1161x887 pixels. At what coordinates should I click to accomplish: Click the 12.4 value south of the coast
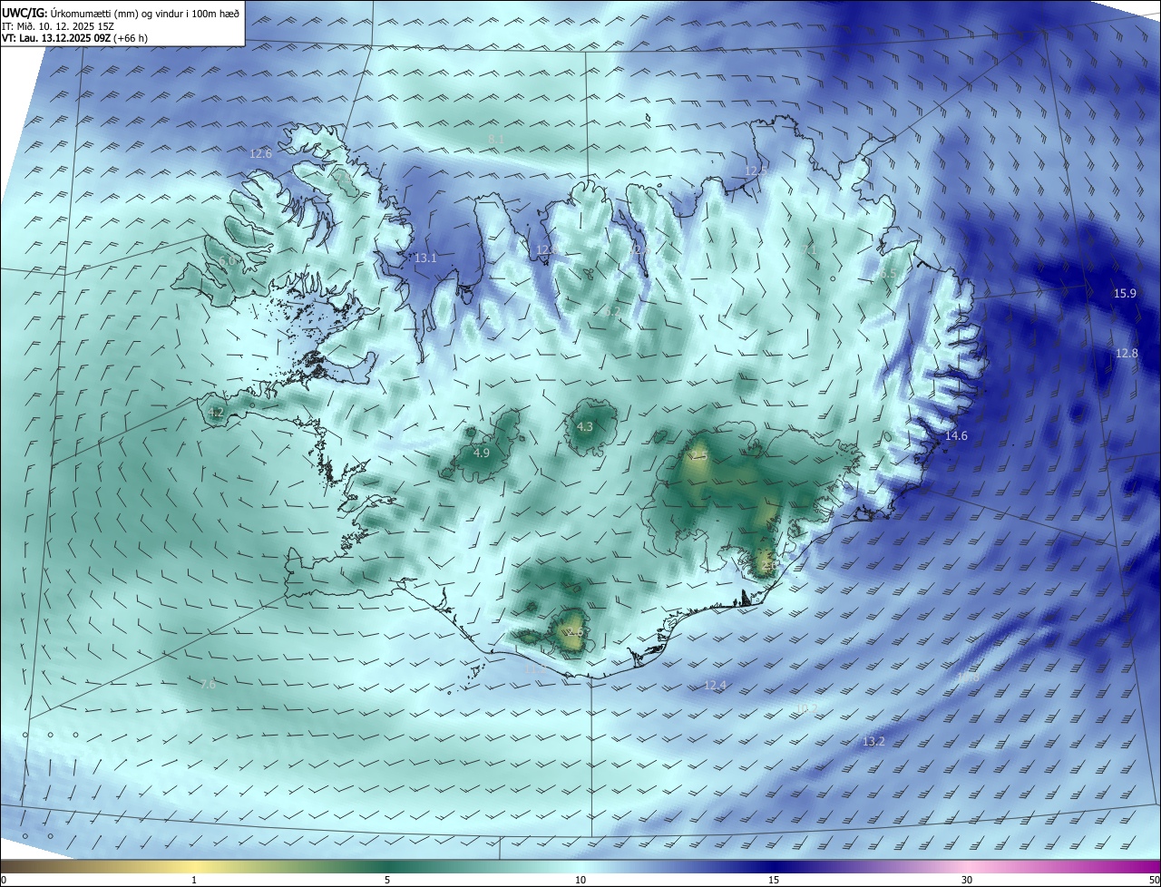[715, 685]
